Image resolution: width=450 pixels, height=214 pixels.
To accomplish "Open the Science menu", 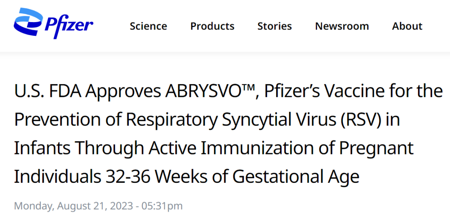I will point(148,26).
